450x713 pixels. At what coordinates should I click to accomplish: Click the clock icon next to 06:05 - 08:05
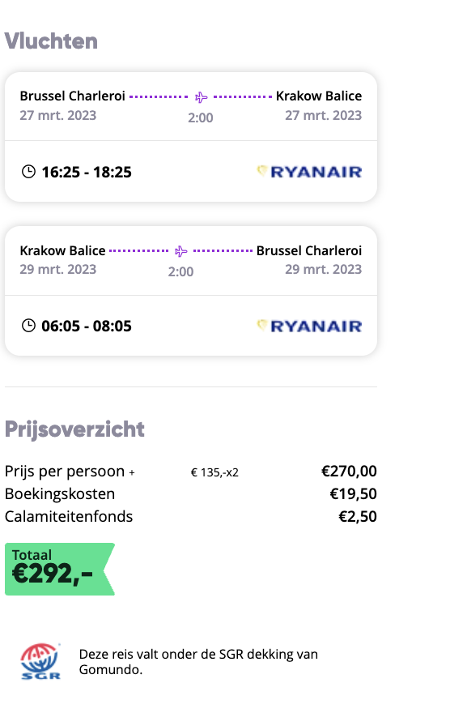[x=28, y=326]
